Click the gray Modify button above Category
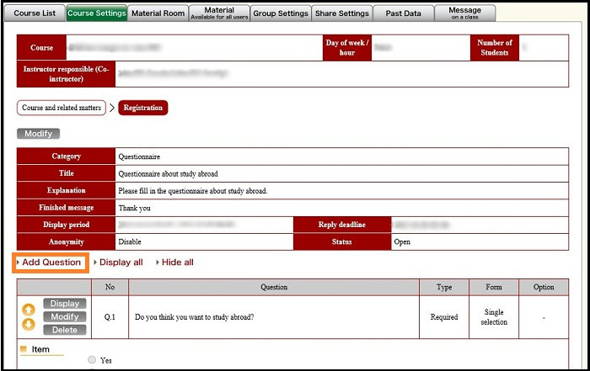This screenshot has width=590, height=371. pyautogui.click(x=38, y=134)
